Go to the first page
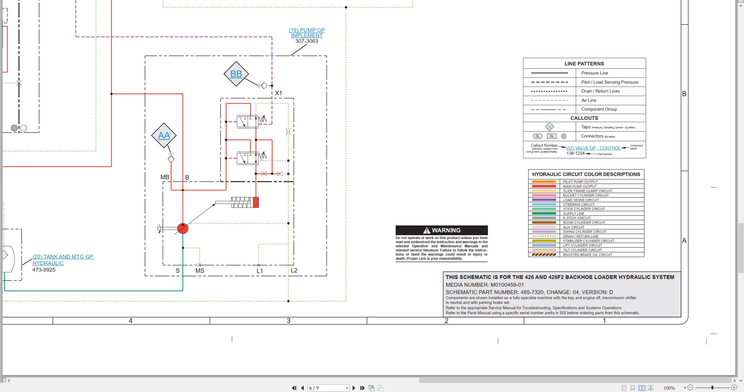 pos(294,388)
